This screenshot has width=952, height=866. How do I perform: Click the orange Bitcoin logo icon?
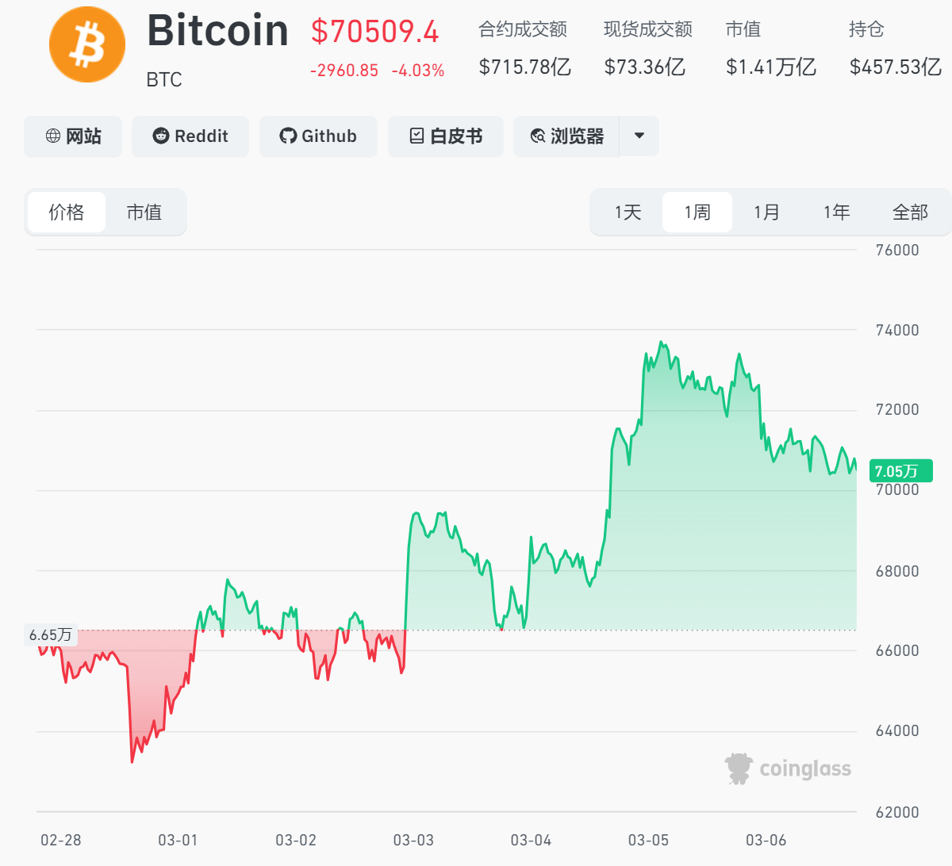[87, 44]
